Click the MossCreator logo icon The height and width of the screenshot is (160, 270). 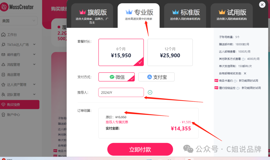pyautogui.click(x=4, y=7)
